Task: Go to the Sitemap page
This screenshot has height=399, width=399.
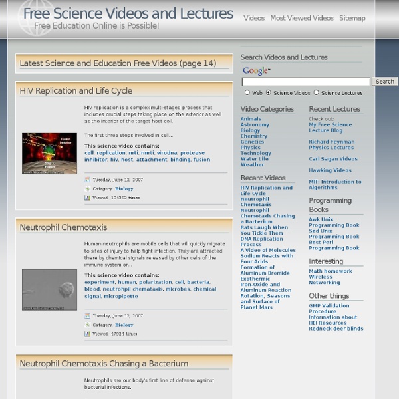Action: click(x=352, y=19)
